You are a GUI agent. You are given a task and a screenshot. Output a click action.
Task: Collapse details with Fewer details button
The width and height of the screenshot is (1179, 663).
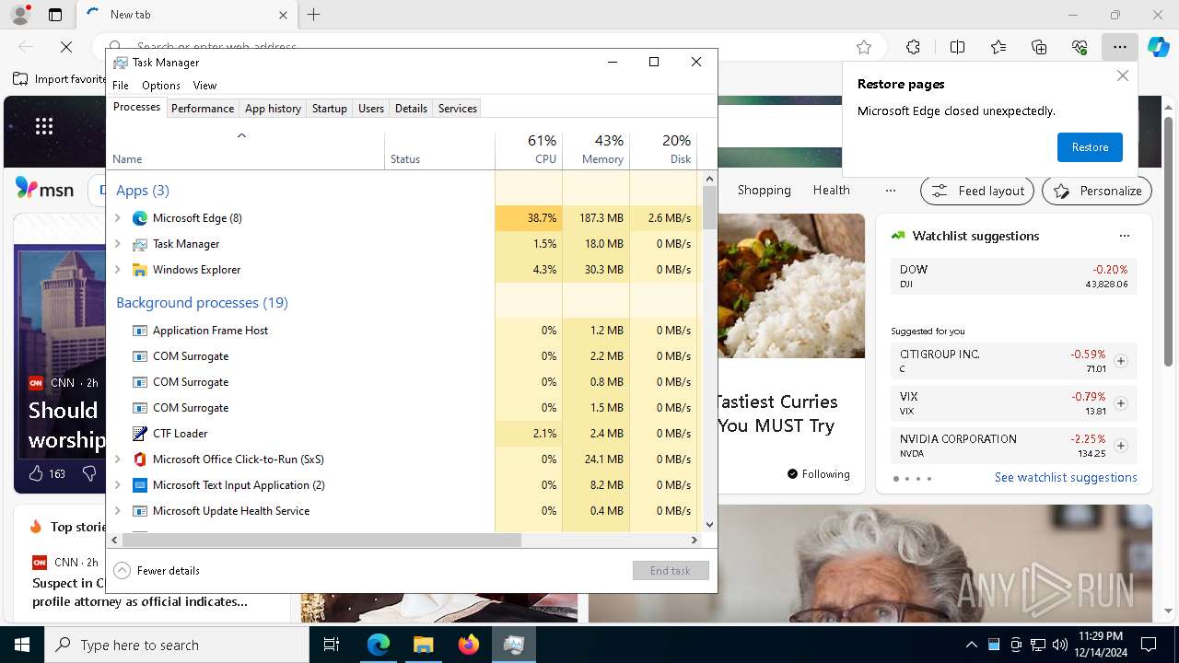(x=157, y=571)
